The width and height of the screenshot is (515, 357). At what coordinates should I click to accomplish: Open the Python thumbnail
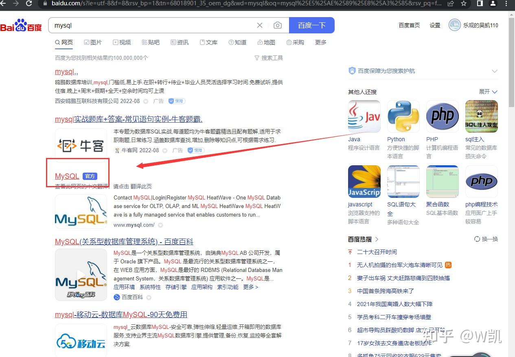[403, 116]
